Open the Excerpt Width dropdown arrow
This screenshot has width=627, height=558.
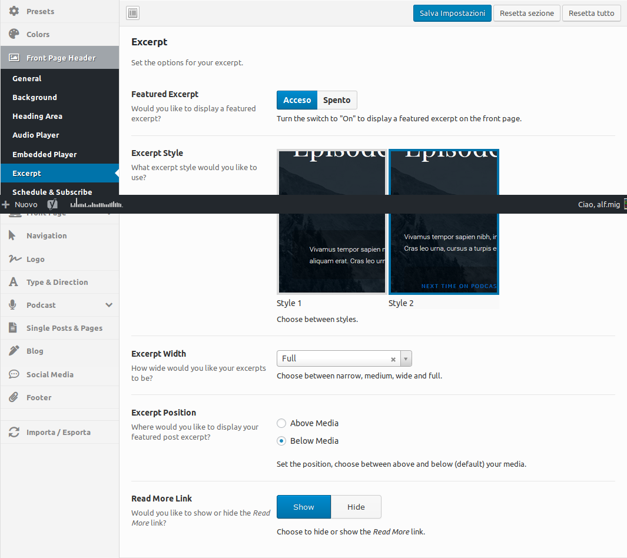406,358
